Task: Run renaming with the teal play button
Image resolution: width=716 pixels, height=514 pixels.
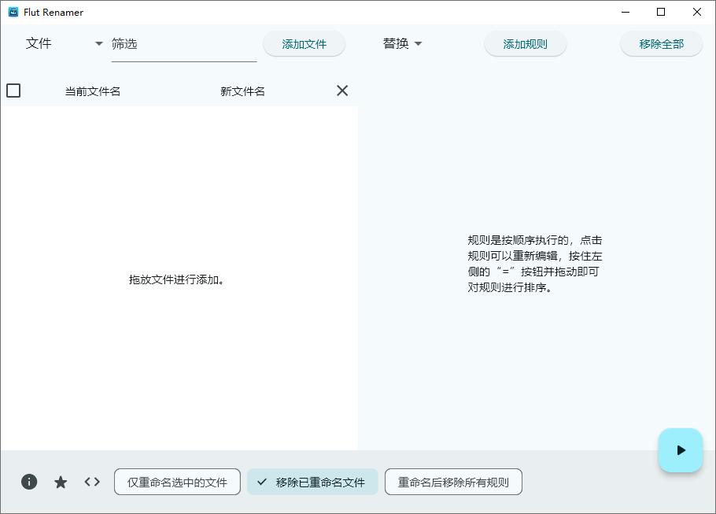Action: click(x=680, y=450)
